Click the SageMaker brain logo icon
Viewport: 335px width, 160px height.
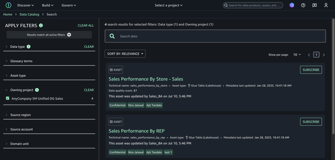8,5
